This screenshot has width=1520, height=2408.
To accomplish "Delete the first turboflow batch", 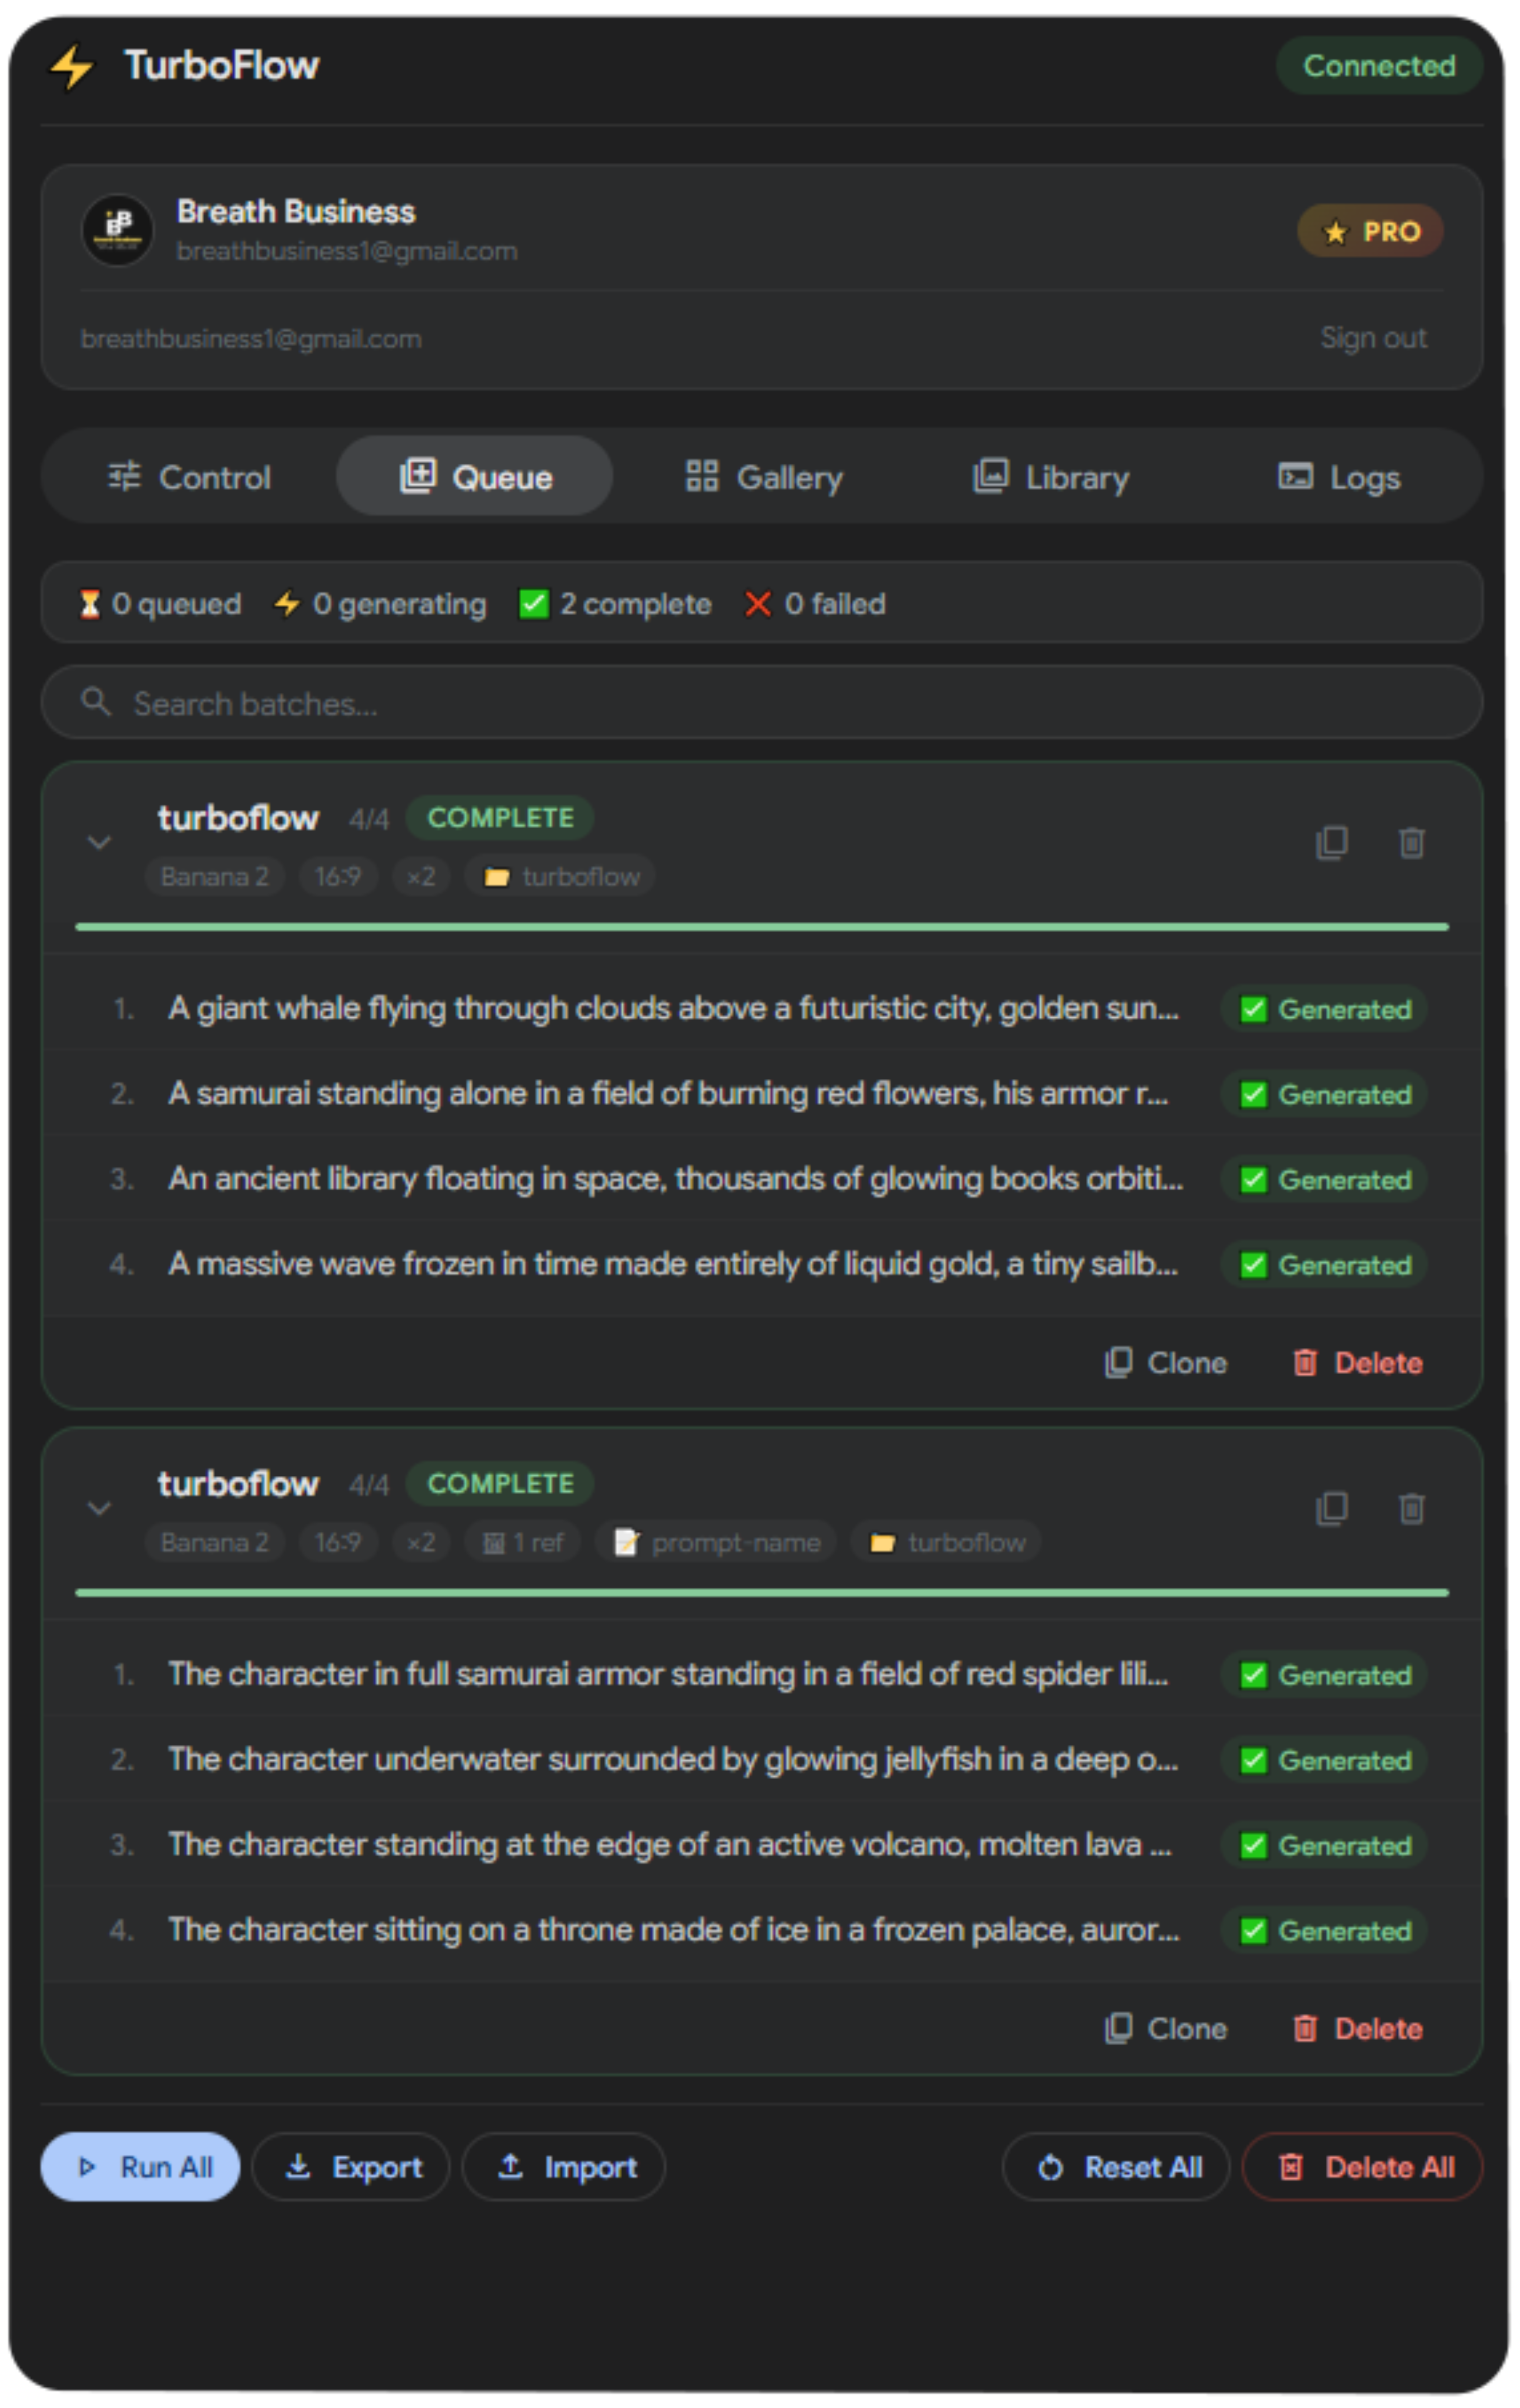I will coord(1357,1363).
